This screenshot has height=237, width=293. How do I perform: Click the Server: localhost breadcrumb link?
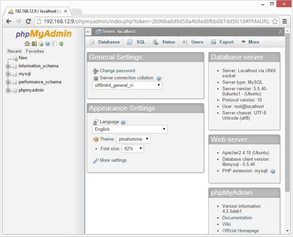[119, 31]
